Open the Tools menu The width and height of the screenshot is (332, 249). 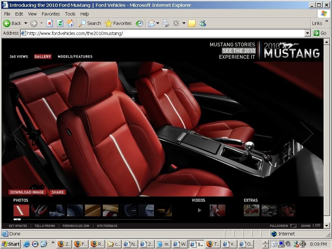70,14
